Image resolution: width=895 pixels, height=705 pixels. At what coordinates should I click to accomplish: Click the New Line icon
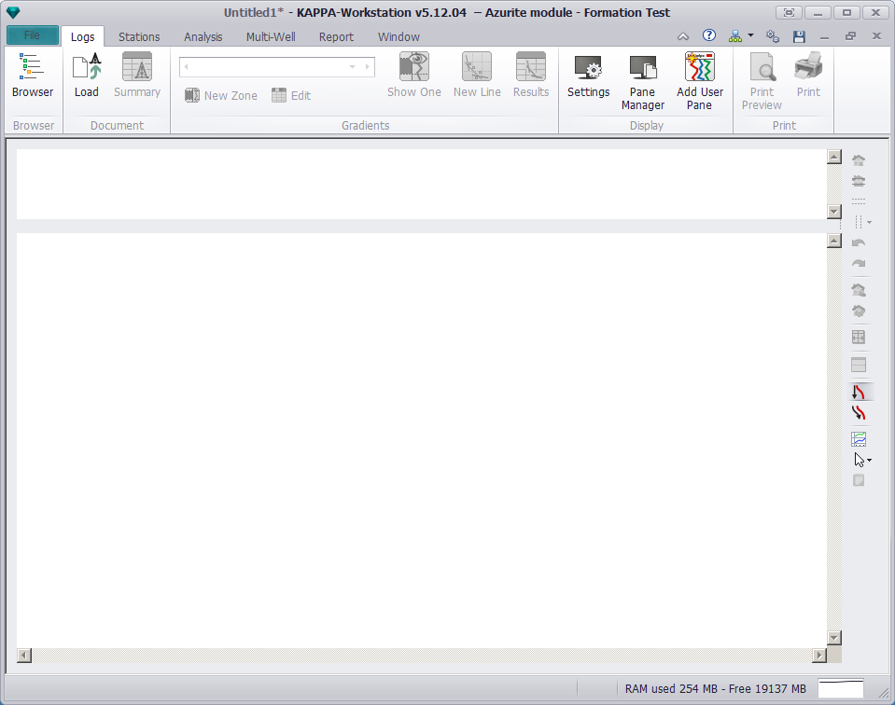[x=477, y=76]
